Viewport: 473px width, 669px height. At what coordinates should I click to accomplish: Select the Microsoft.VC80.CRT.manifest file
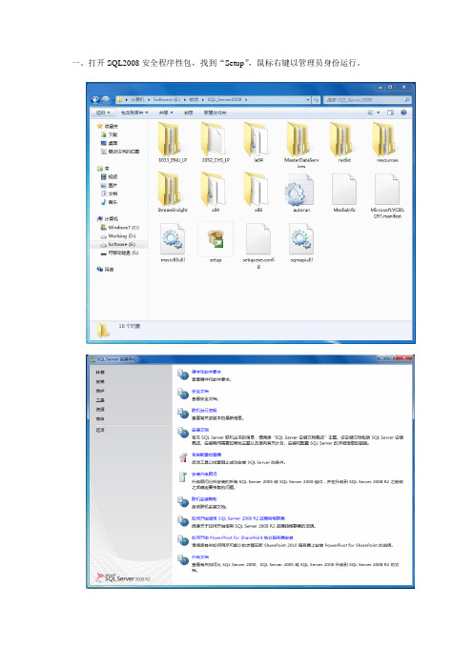tap(387, 195)
